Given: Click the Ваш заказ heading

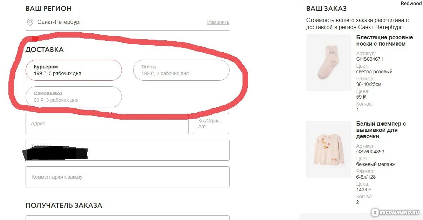Looking at the screenshot, I should [326, 8].
